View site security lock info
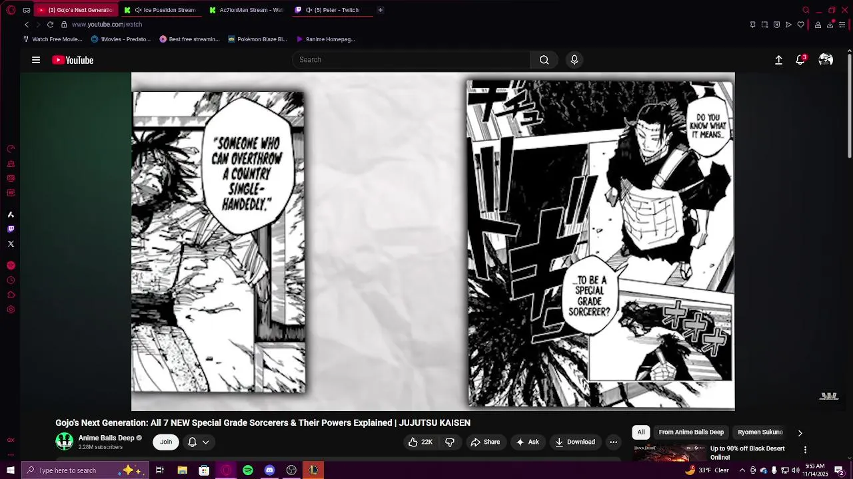 click(x=64, y=25)
